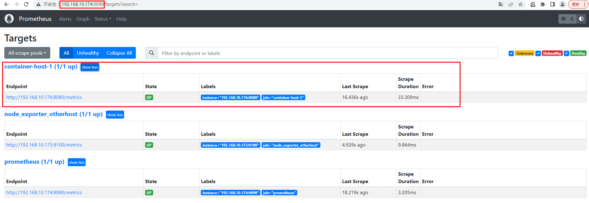Image resolution: width=589 pixels, height=203 pixels.
Task: Click UP badge in node_exporter_otherhost row
Action: click(x=149, y=145)
